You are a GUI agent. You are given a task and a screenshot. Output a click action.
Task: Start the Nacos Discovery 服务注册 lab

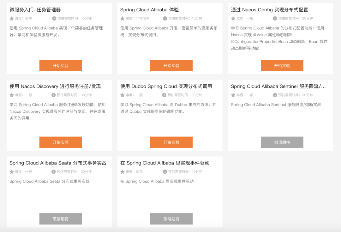pos(61,142)
